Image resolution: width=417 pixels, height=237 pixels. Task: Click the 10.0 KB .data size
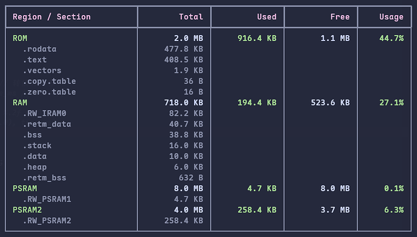[186, 156]
